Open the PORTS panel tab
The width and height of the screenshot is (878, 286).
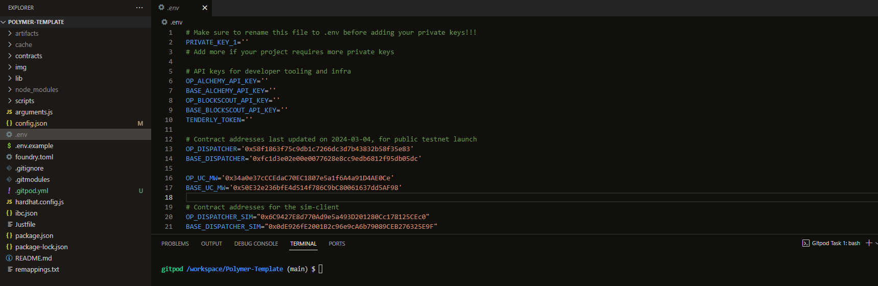(x=337, y=244)
